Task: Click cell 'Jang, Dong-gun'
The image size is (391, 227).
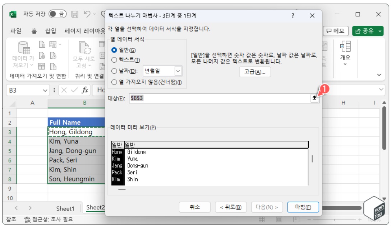Action: click(x=76, y=151)
